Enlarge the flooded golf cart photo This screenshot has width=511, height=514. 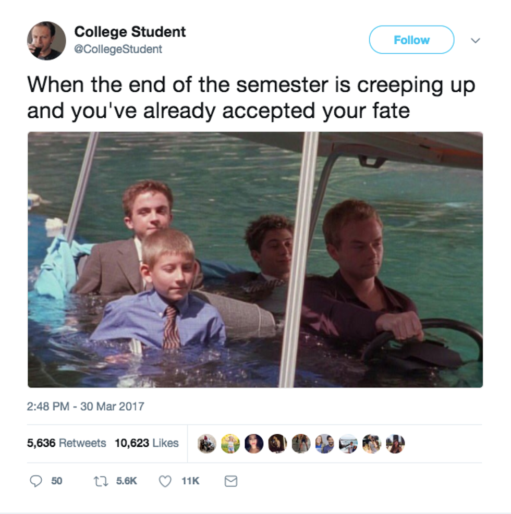pos(255,260)
